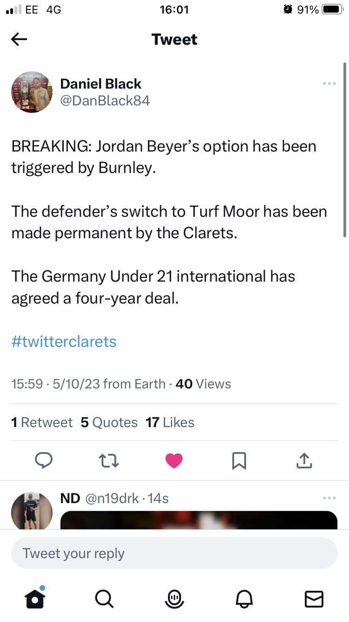
Task: Unlike the tweet via the heart icon
Action: pos(174,461)
